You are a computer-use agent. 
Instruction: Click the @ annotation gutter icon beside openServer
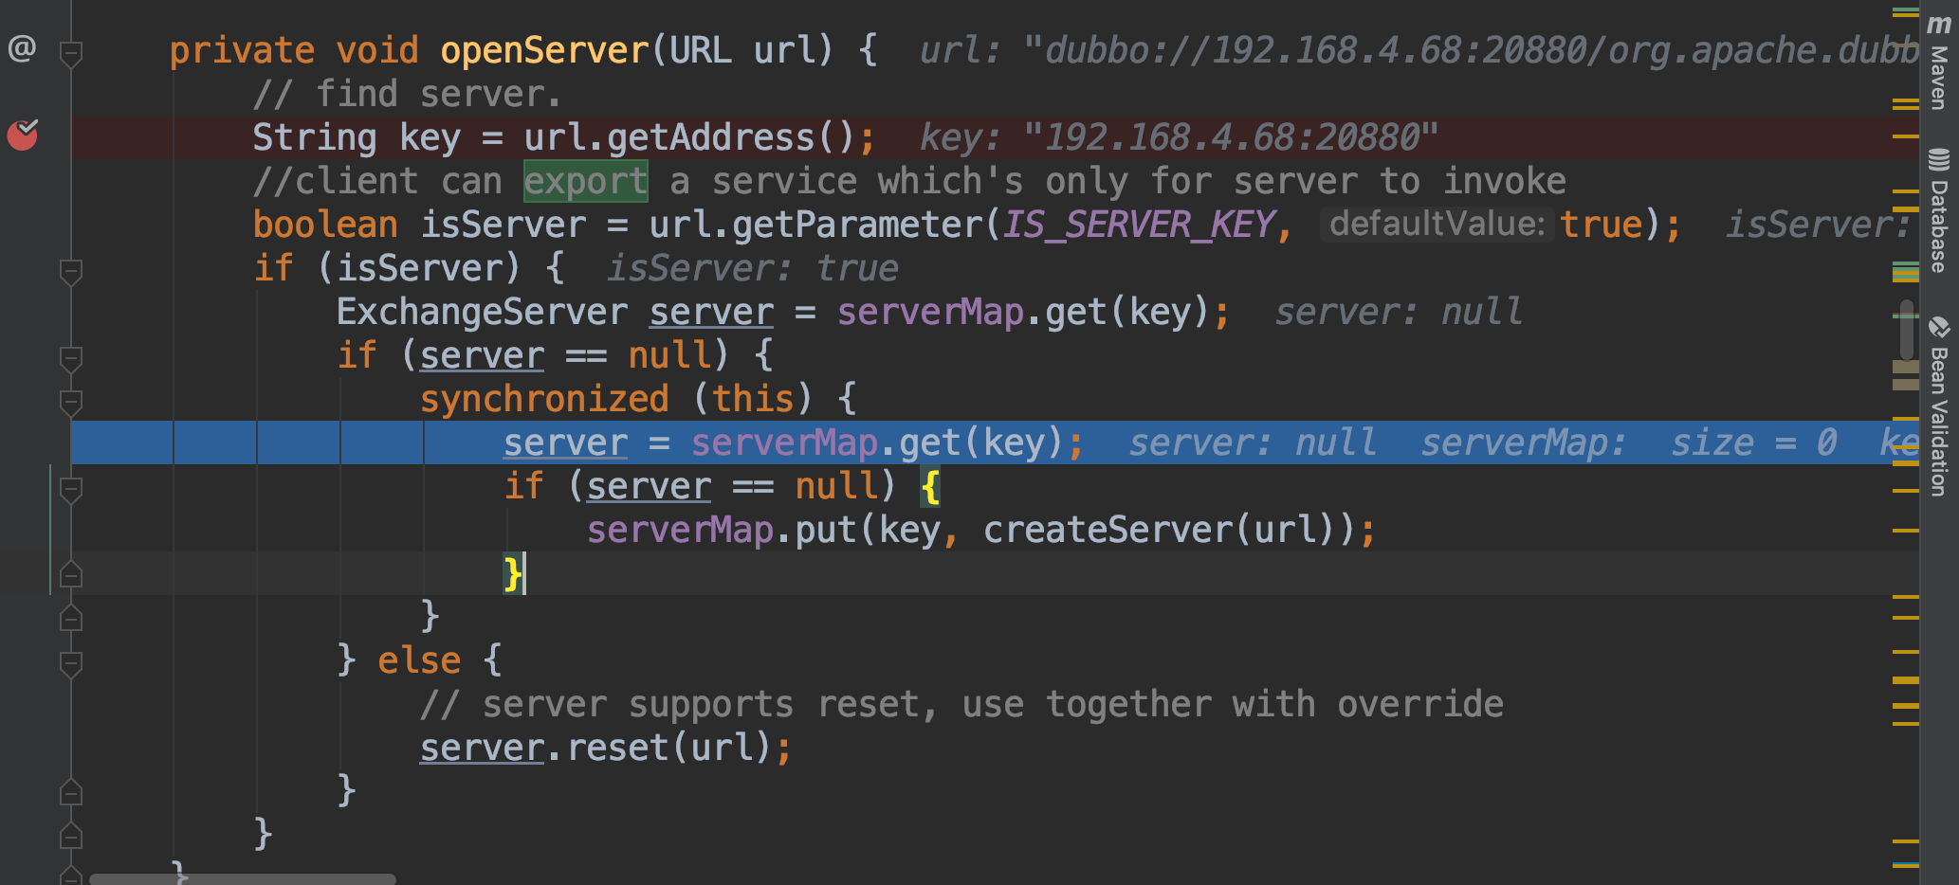(x=22, y=47)
